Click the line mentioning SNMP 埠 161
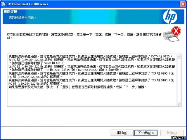 36,63
